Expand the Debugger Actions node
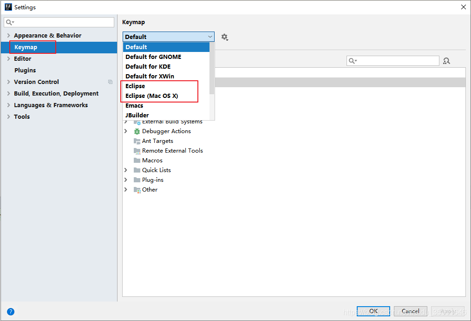Viewport: 471px width, 321px height. 126,131
